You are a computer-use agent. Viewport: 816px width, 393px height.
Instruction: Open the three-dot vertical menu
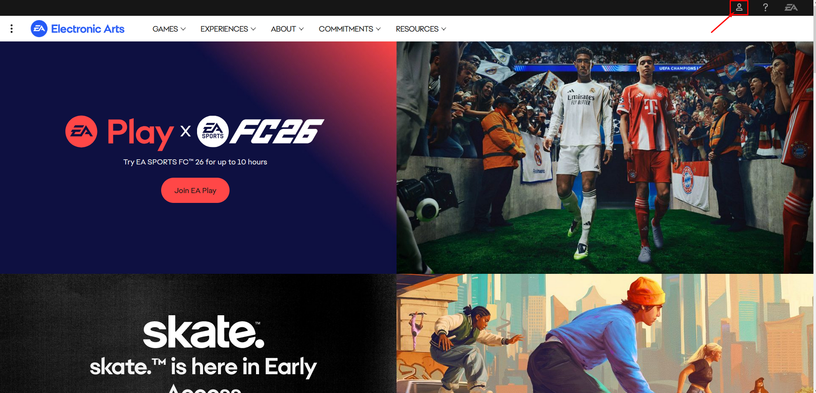[x=12, y=29]
